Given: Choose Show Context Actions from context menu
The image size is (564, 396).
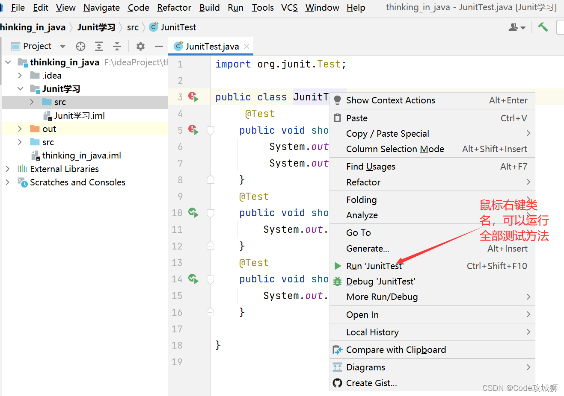Looking at the screenshot, I should [432, 100].
